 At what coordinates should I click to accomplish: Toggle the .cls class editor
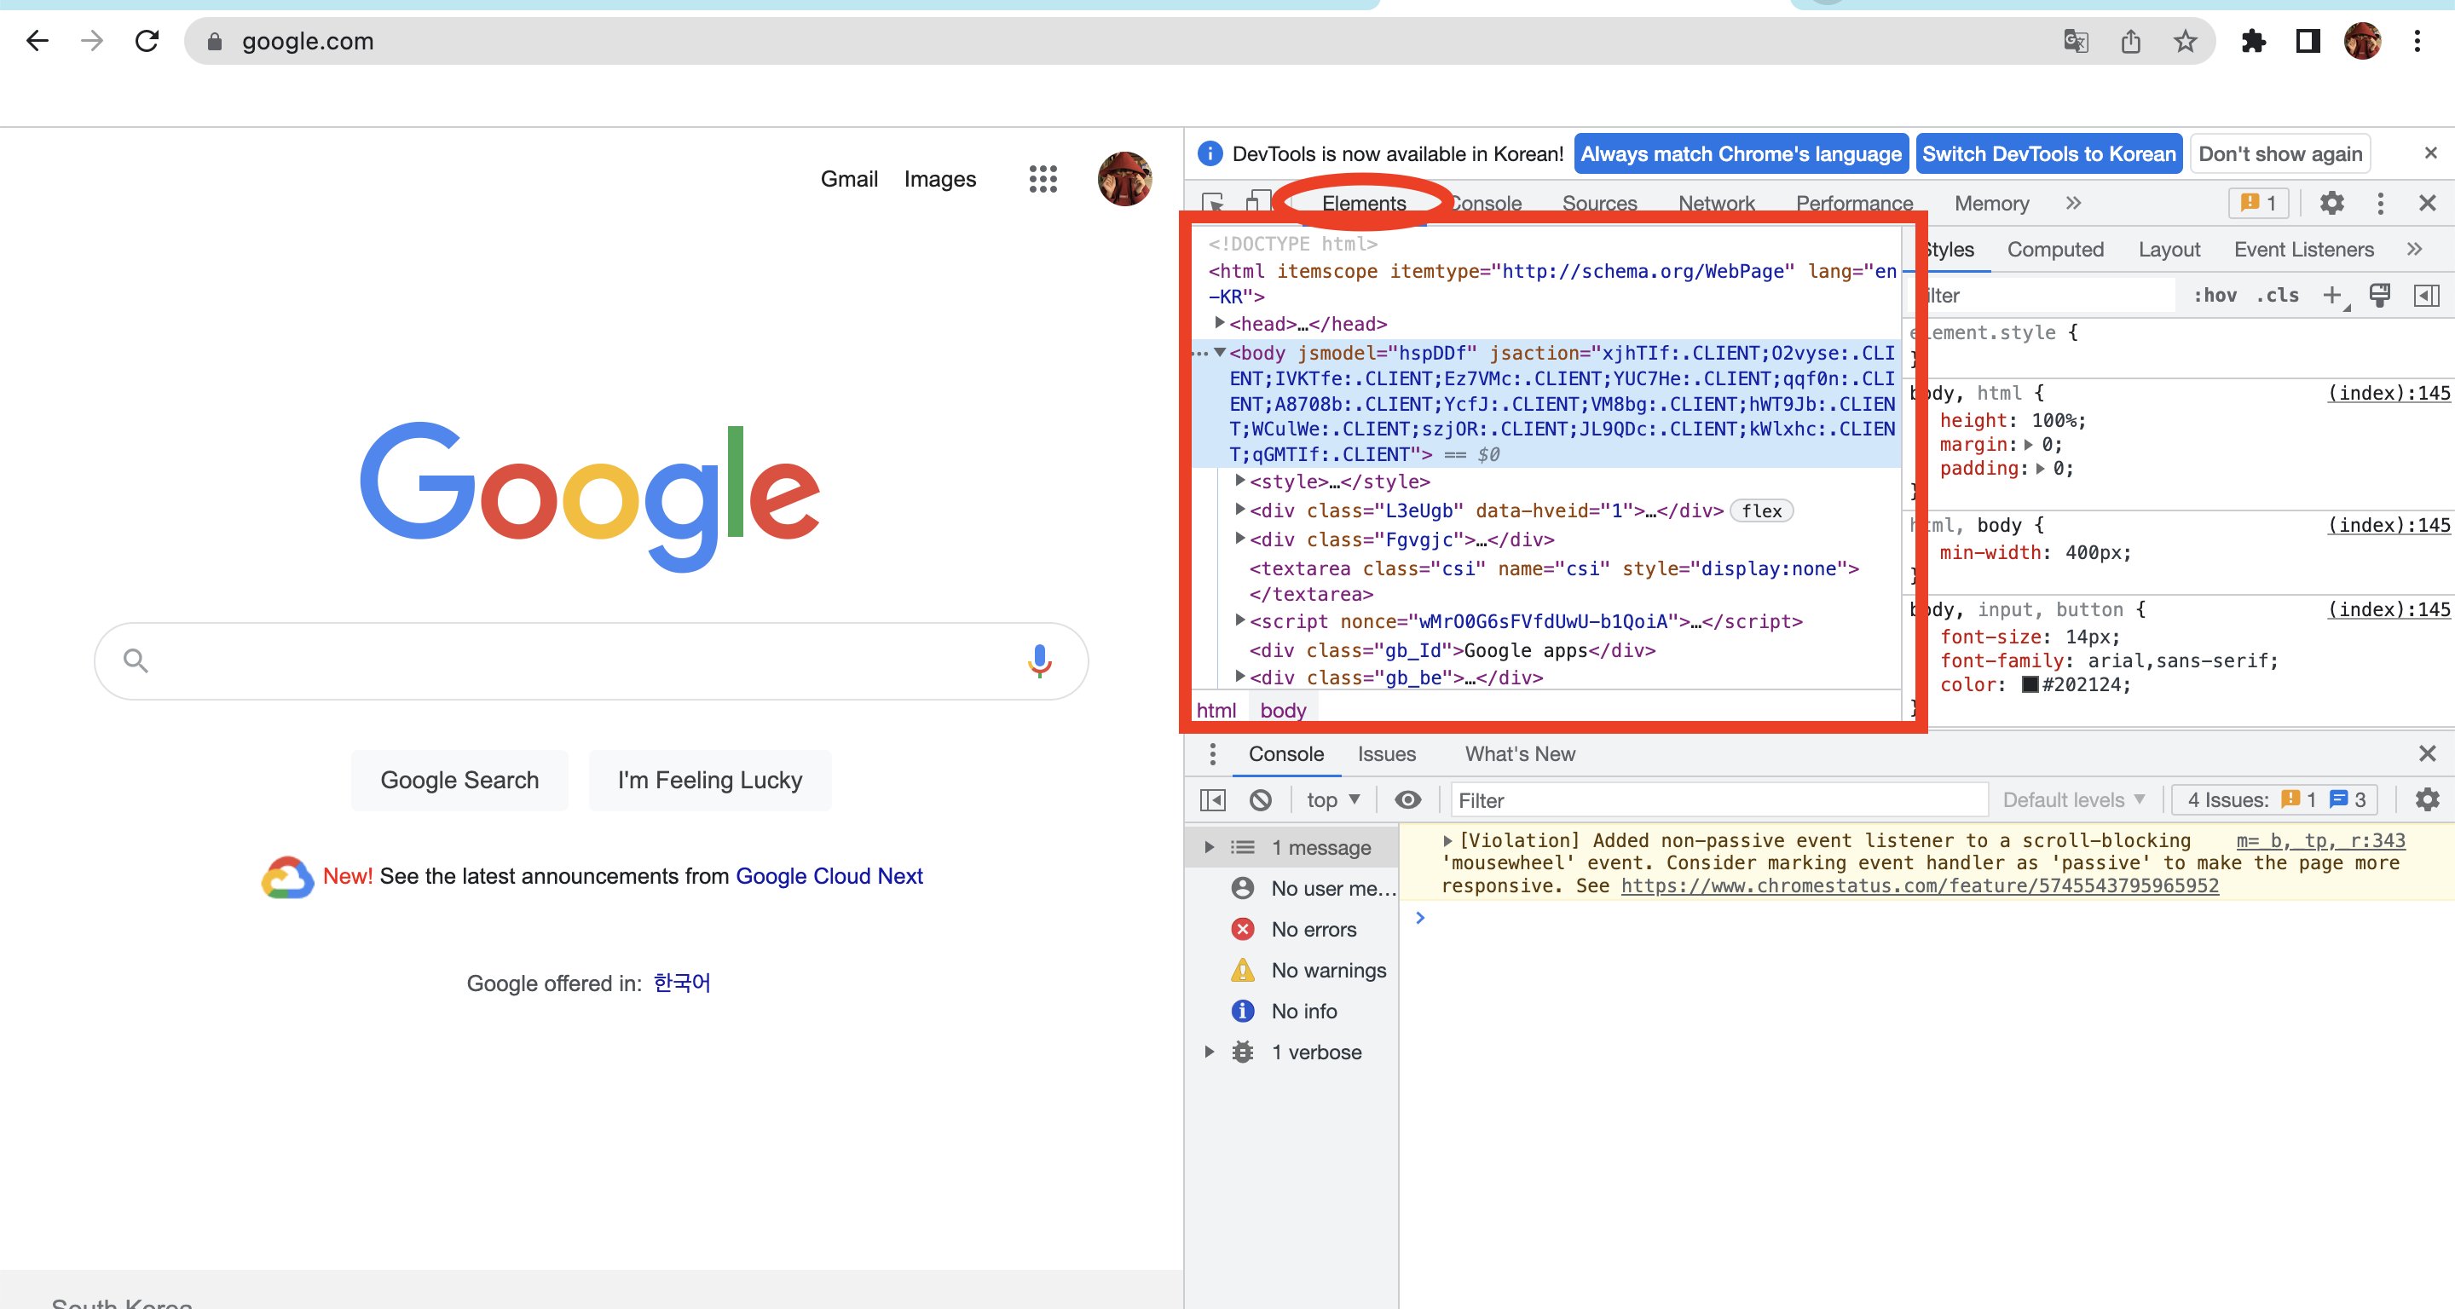tap(2278, 296)
